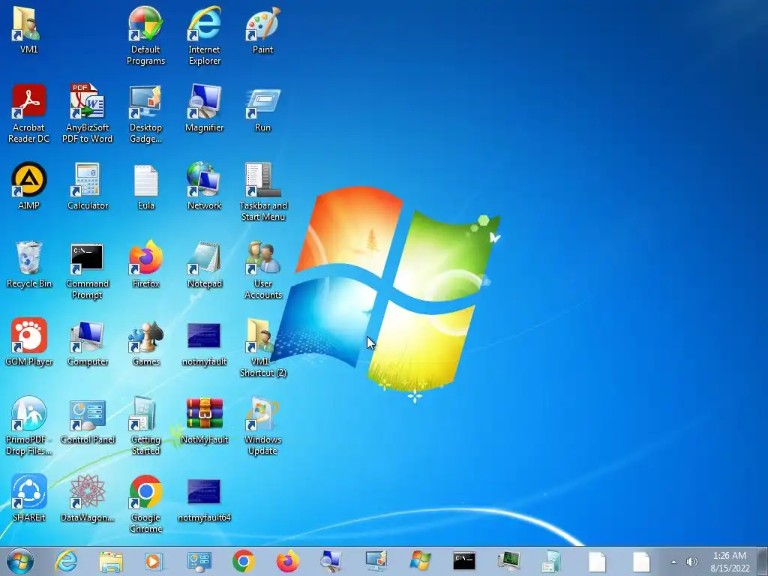Select the NotMyFault WinRAR archive
This screenshot has height=576, width=768.
[x=204, y=420]
